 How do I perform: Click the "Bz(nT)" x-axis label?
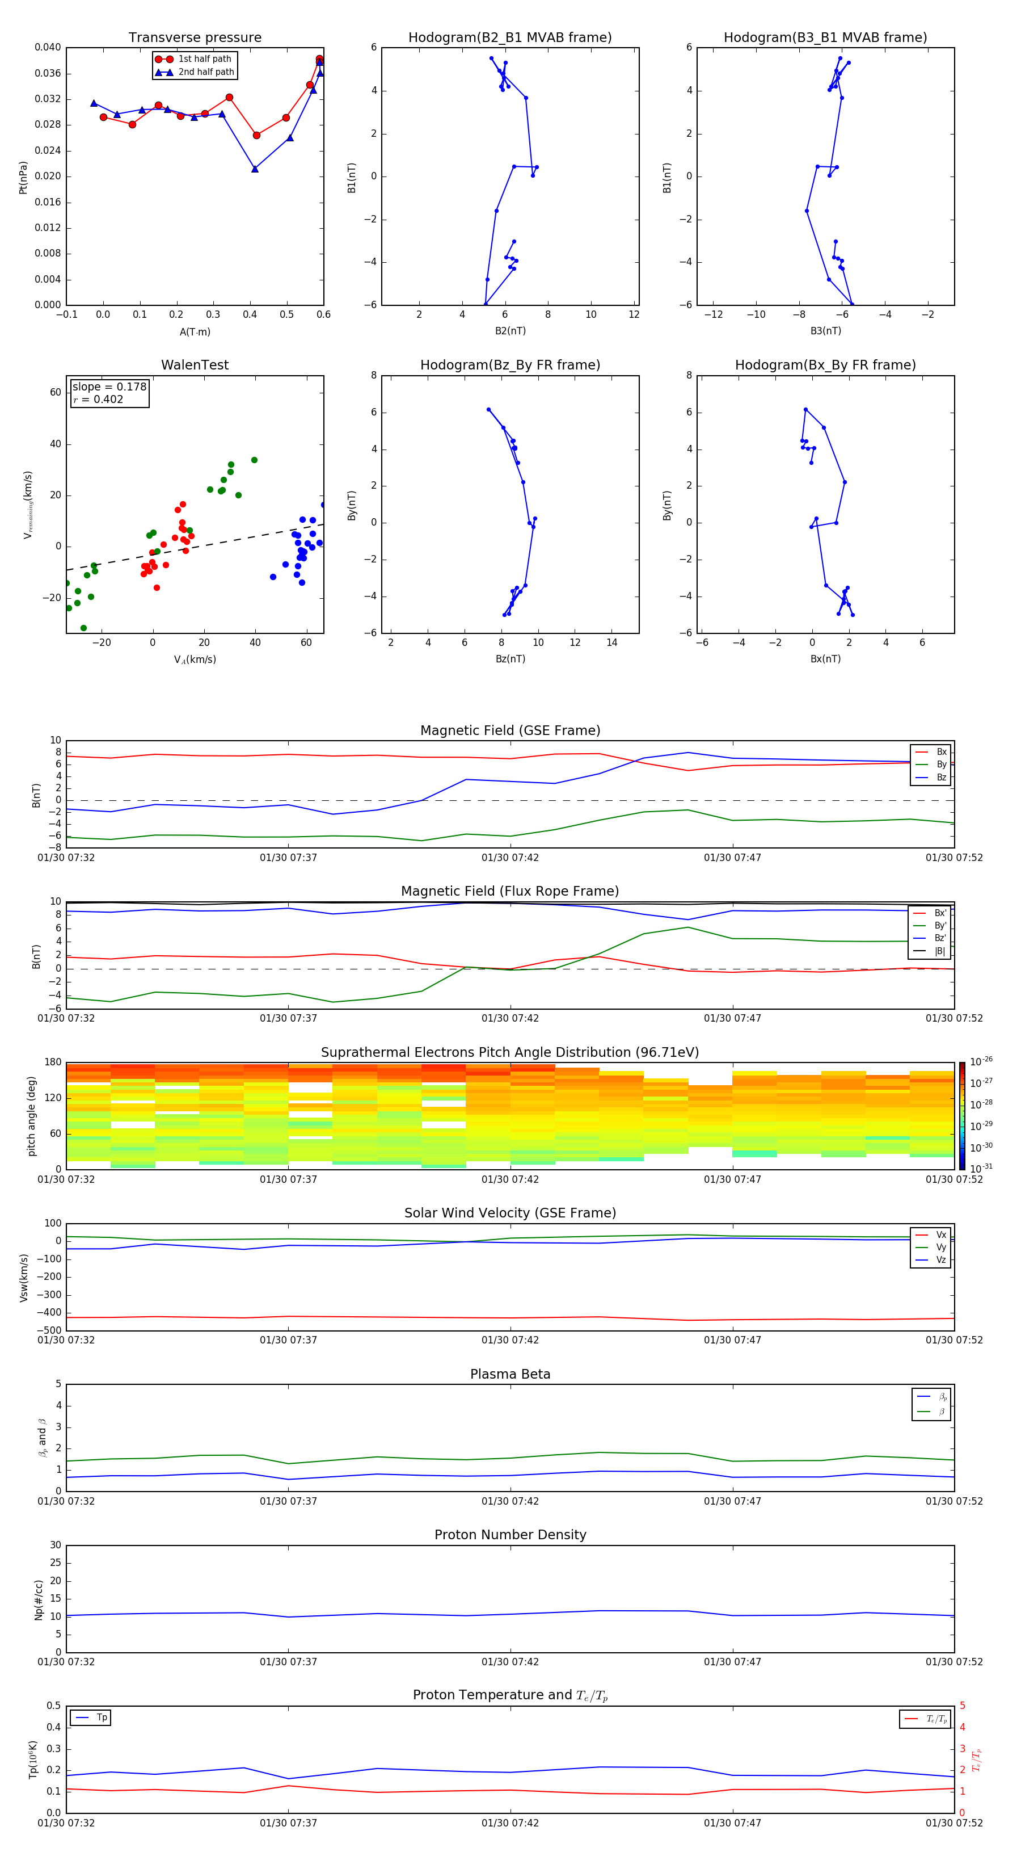tap(510, 660)
